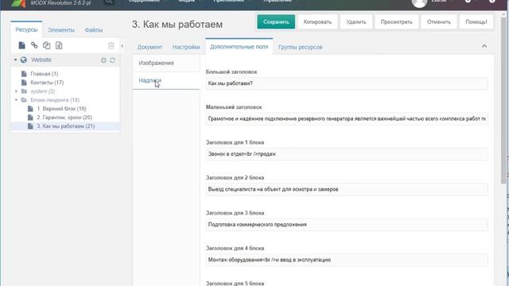Click the page vertical scrollbar
The width and height of the screenshot is (509, 286).
point(503,101)
